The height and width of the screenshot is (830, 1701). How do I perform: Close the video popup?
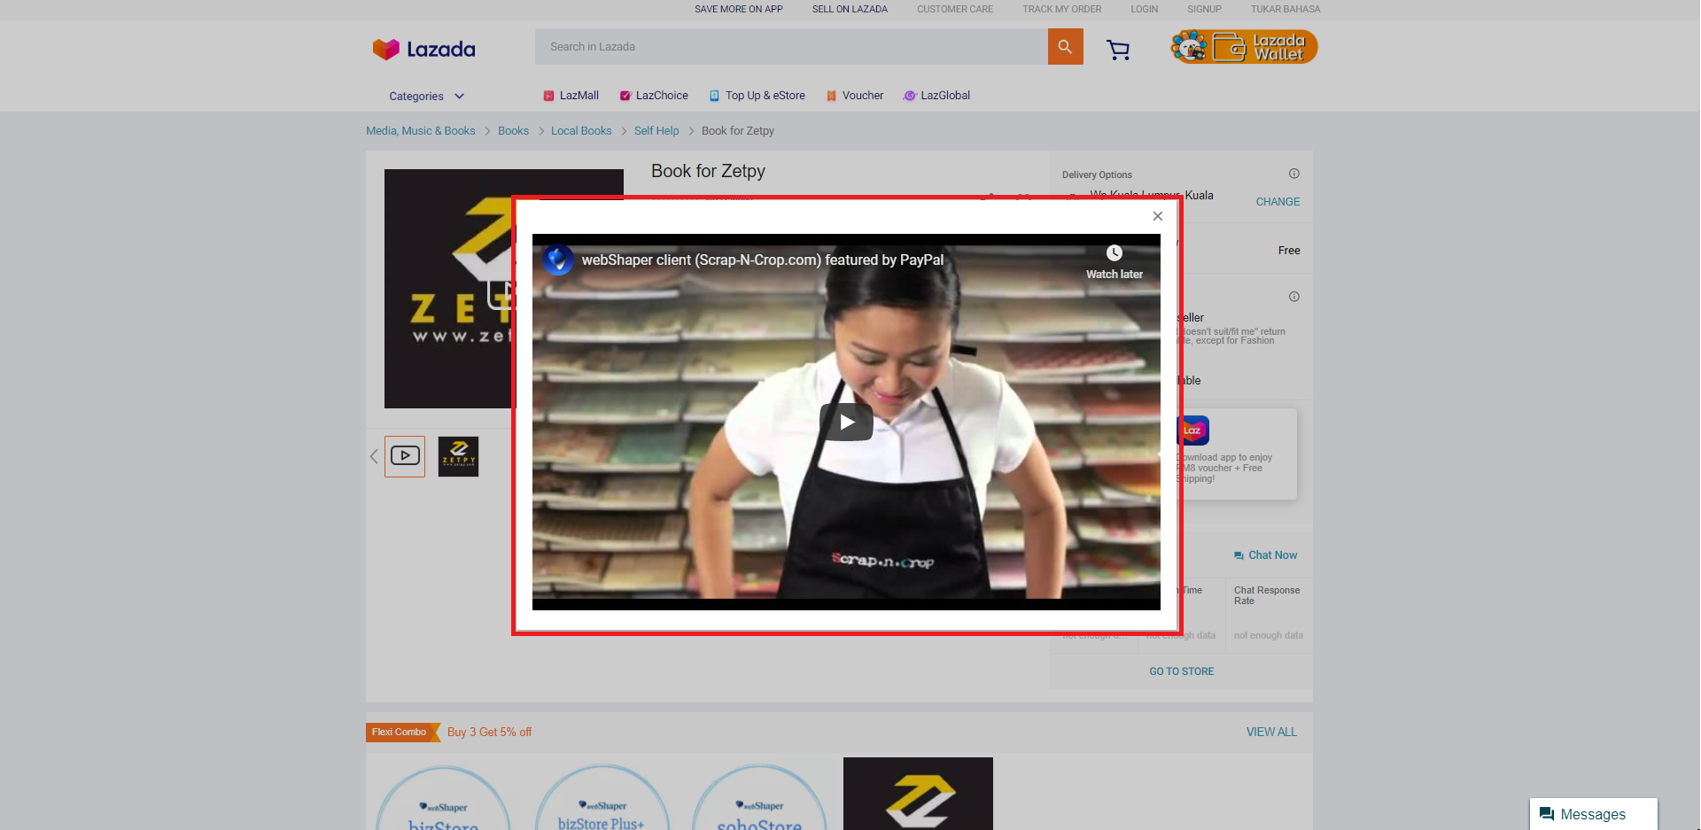tap(1157, 216)
